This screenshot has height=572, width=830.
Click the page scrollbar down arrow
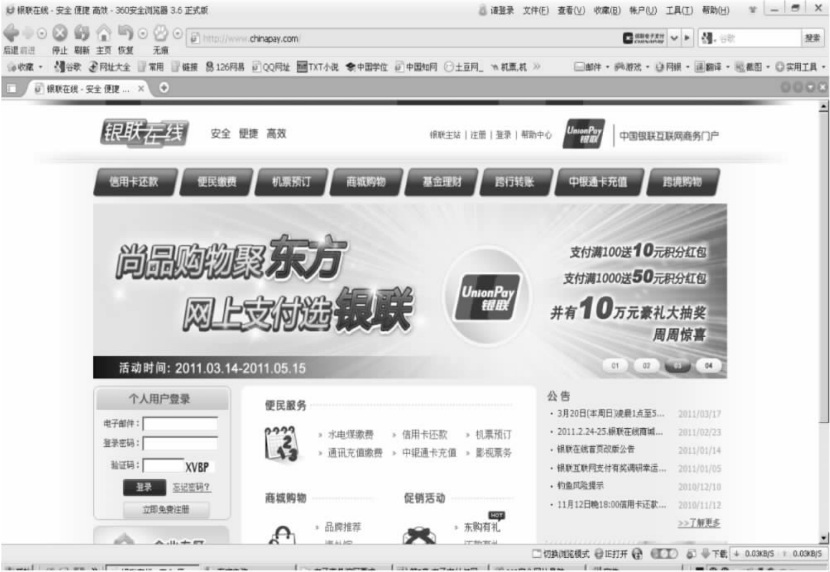(824, 538)
